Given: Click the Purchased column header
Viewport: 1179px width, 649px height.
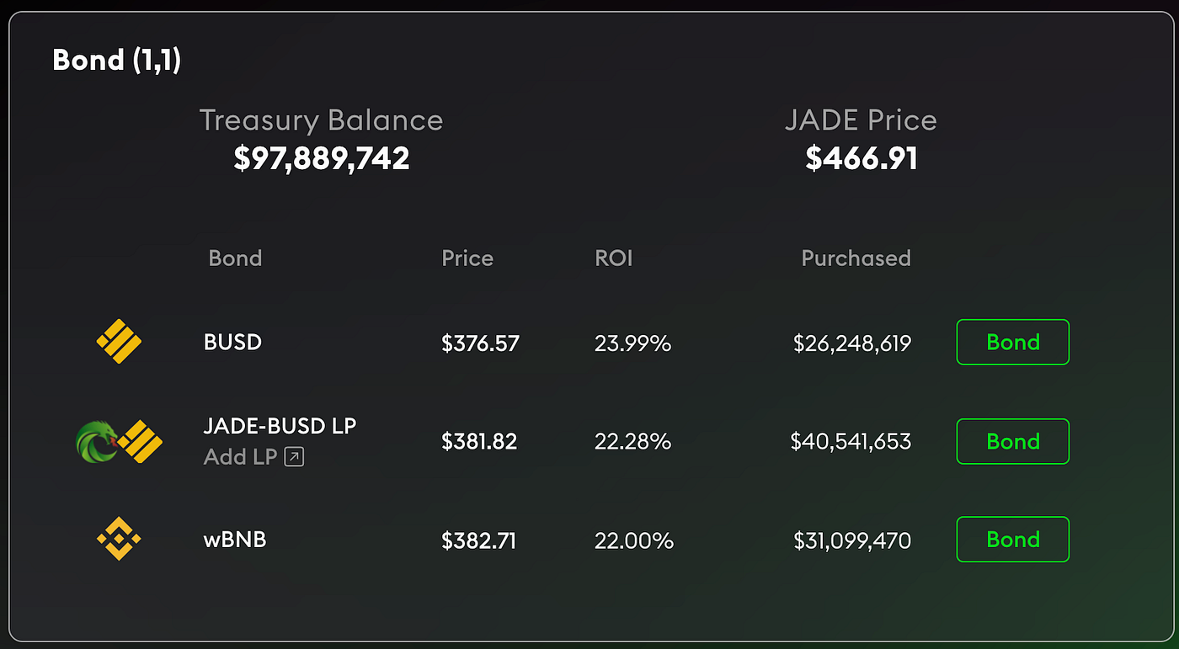Looking at the screenshot, I should (856, 258).
